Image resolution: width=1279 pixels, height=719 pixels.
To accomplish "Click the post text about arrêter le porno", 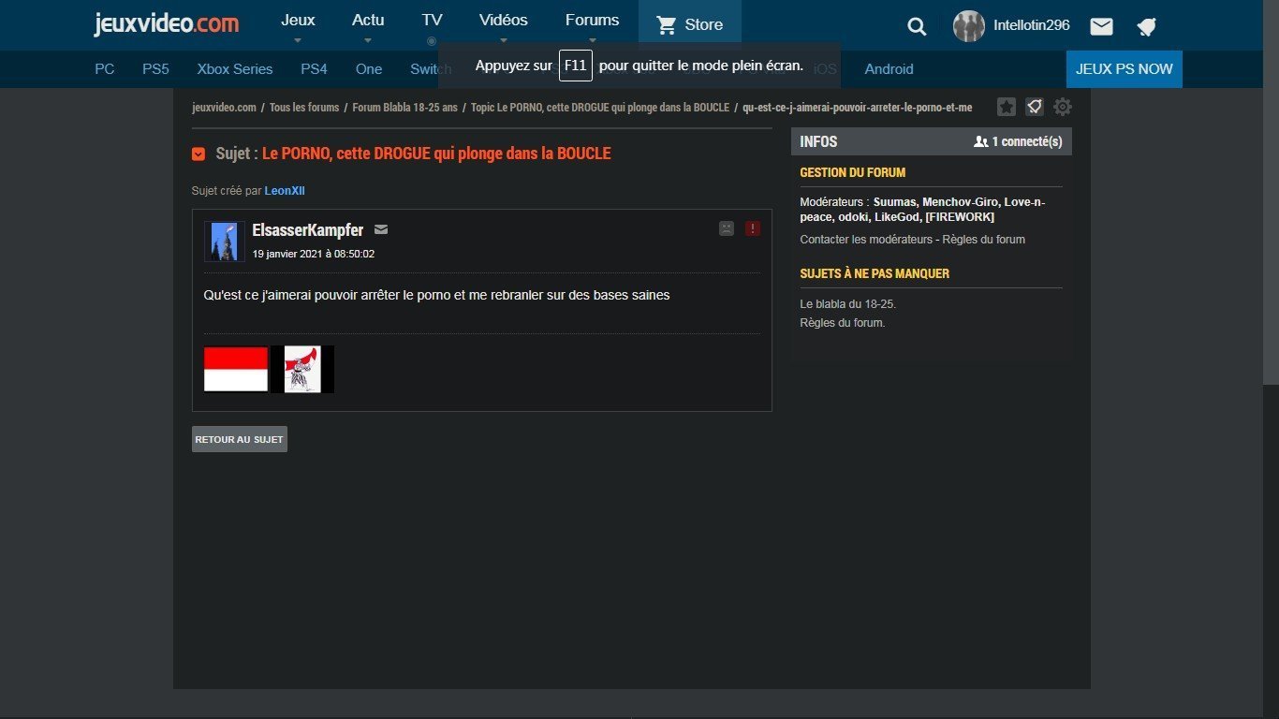I will 437,295.
